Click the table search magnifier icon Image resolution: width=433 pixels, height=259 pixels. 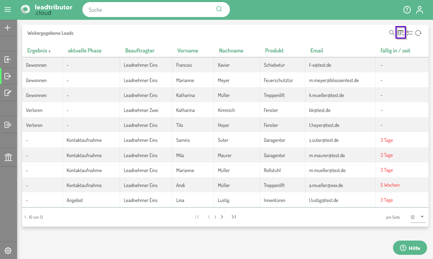[392, 33]
